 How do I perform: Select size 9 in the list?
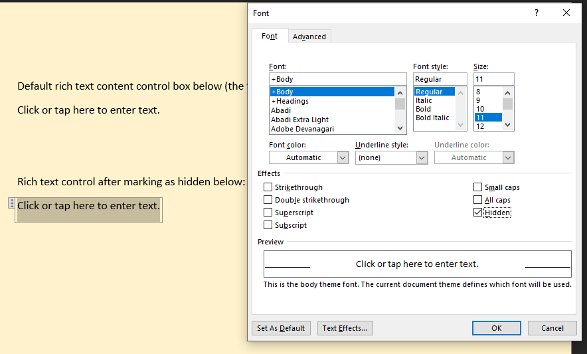point(488,100)
